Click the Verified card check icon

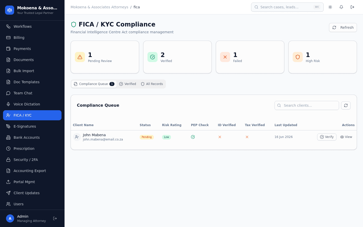point(153,57)
